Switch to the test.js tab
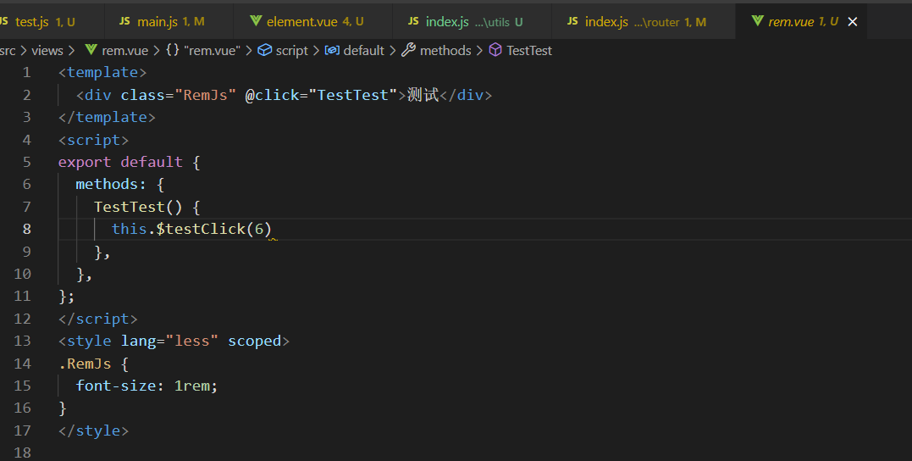Image resolution: width=912 pixels, height=461 pixels. pyautogui.click(x=32, y=22)
